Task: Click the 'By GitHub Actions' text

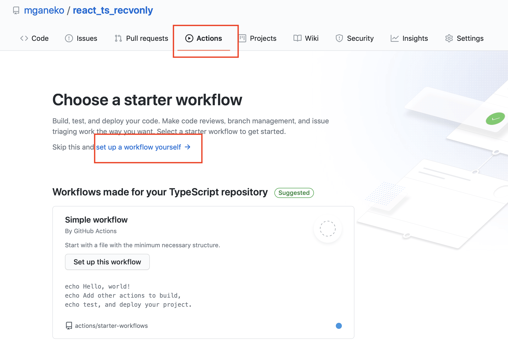Action: [91, 231]
